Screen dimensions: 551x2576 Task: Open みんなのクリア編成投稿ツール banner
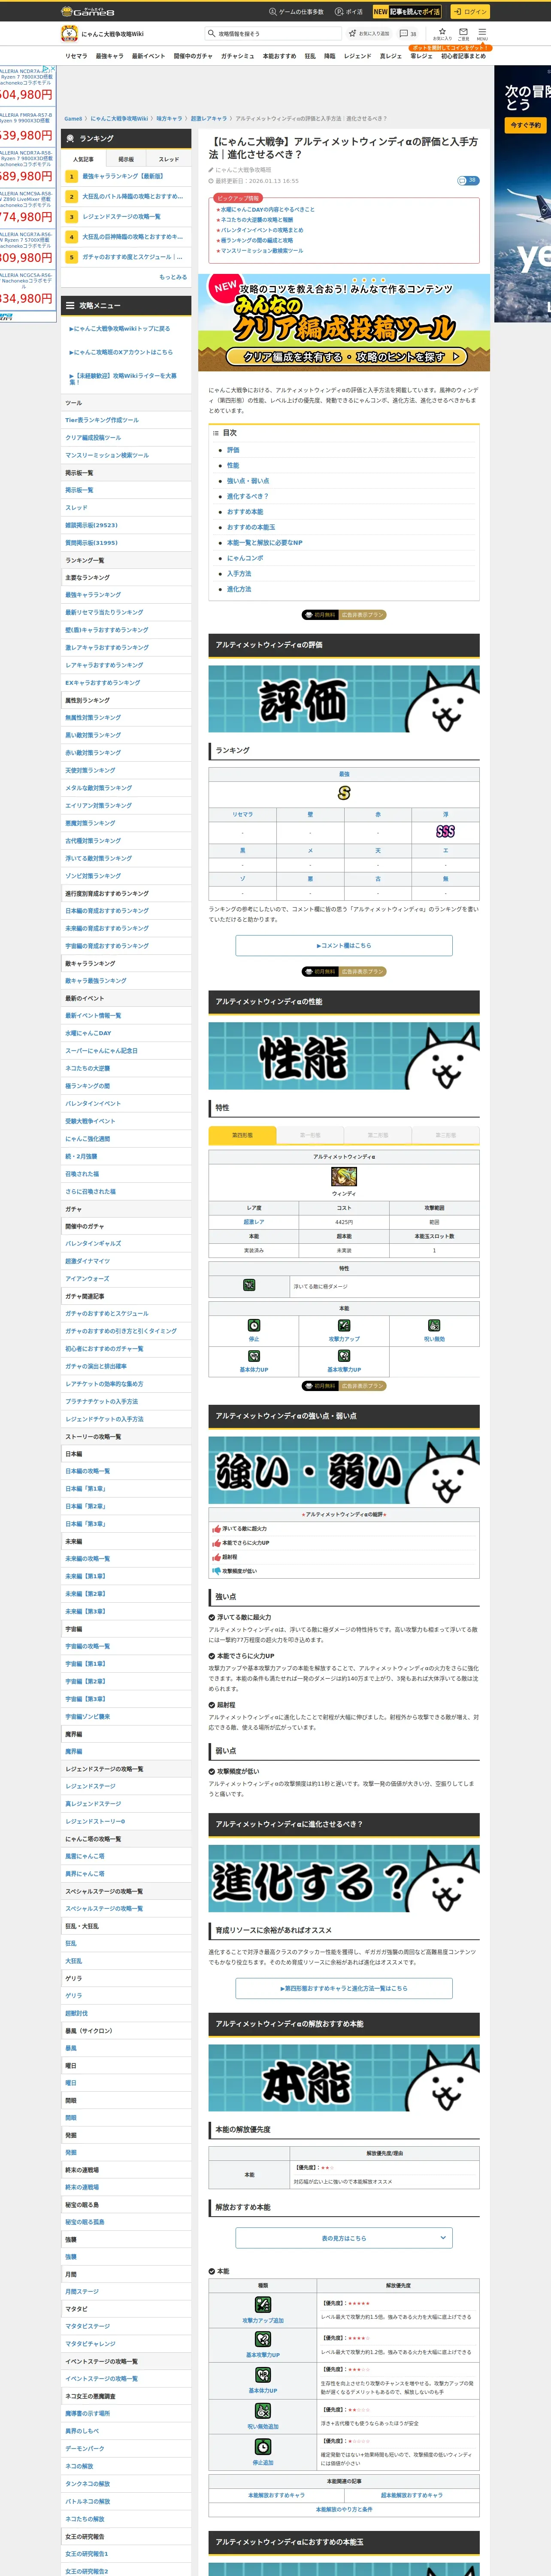pyautogui.click(x=344, y=322)
